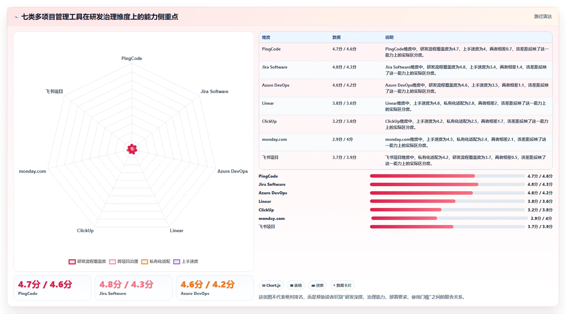
Task: Select the Azure DevOps table row name
Action: click(x=275, y=85)
